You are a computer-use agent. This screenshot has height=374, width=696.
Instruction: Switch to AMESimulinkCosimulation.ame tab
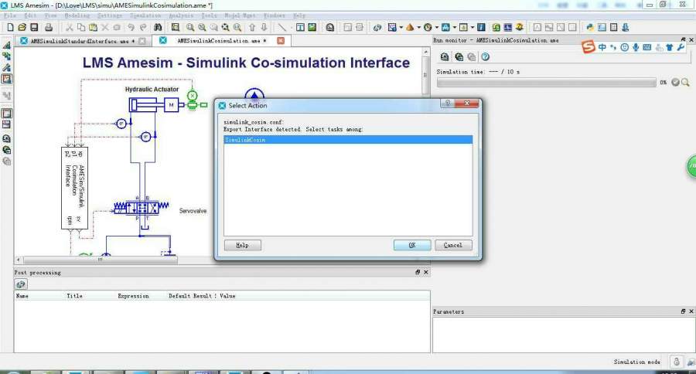[220, 40]
